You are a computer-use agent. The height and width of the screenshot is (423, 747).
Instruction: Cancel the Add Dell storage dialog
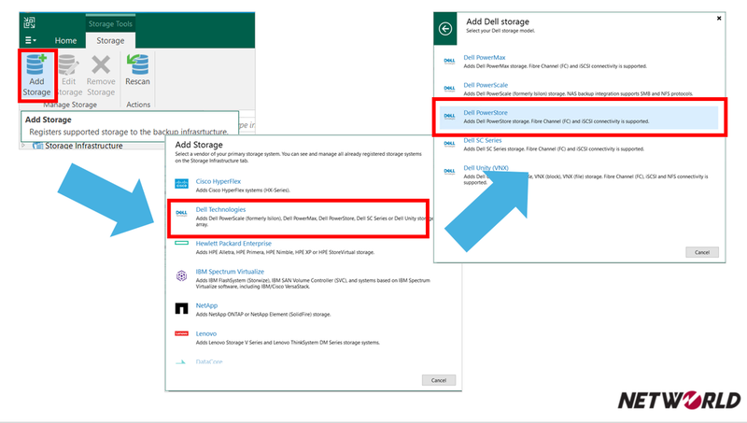coord(702,252)
